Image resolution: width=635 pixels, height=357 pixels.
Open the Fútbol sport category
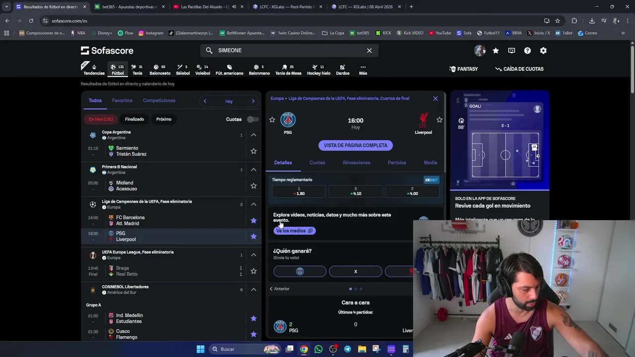click(118, 70)
